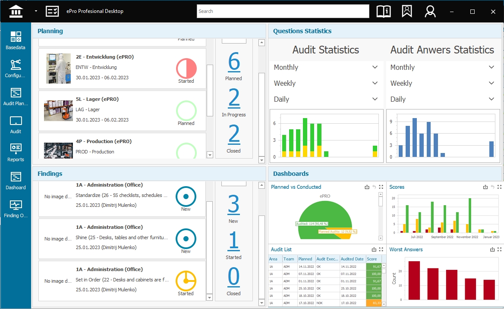Click the 3 New findings count link
Screen dimensions: 504x309
coord(233,205)
